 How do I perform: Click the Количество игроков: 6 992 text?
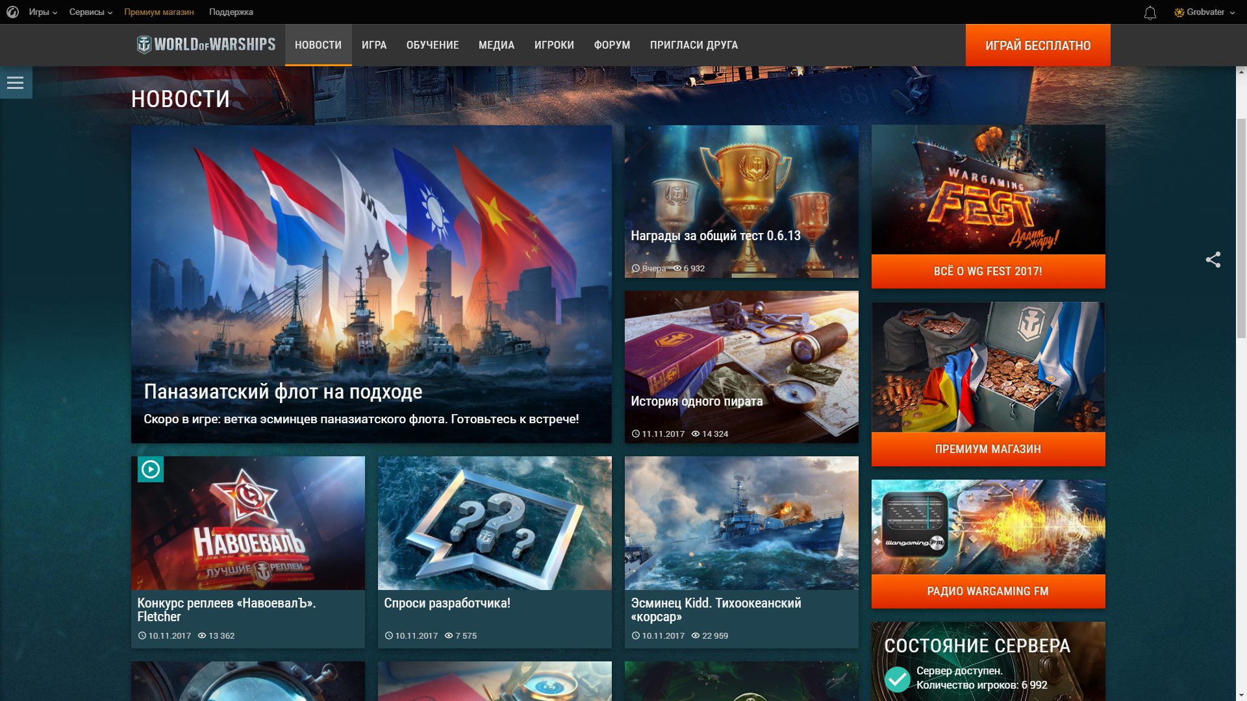[x=981, y=685]
